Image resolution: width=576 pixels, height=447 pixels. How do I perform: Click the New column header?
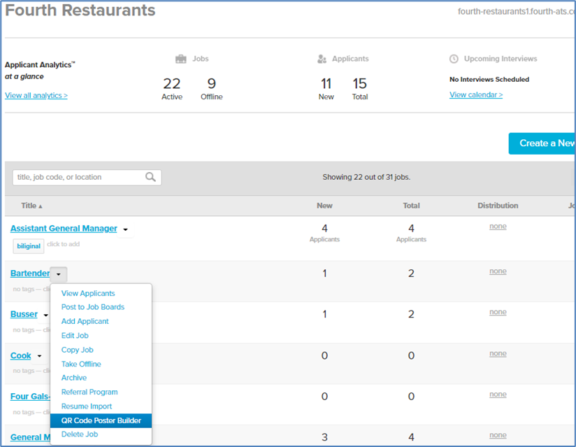[324, 206]
